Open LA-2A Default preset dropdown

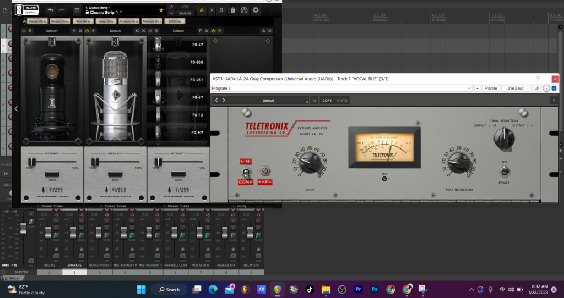click(x=268, y=101)
